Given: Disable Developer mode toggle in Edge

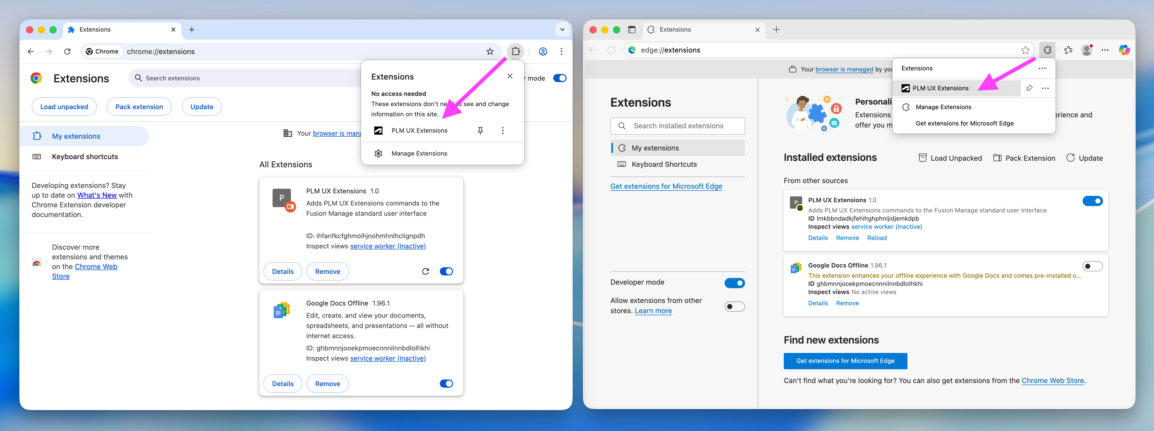Looking at the screenshot, I should [x=734, y=283].
